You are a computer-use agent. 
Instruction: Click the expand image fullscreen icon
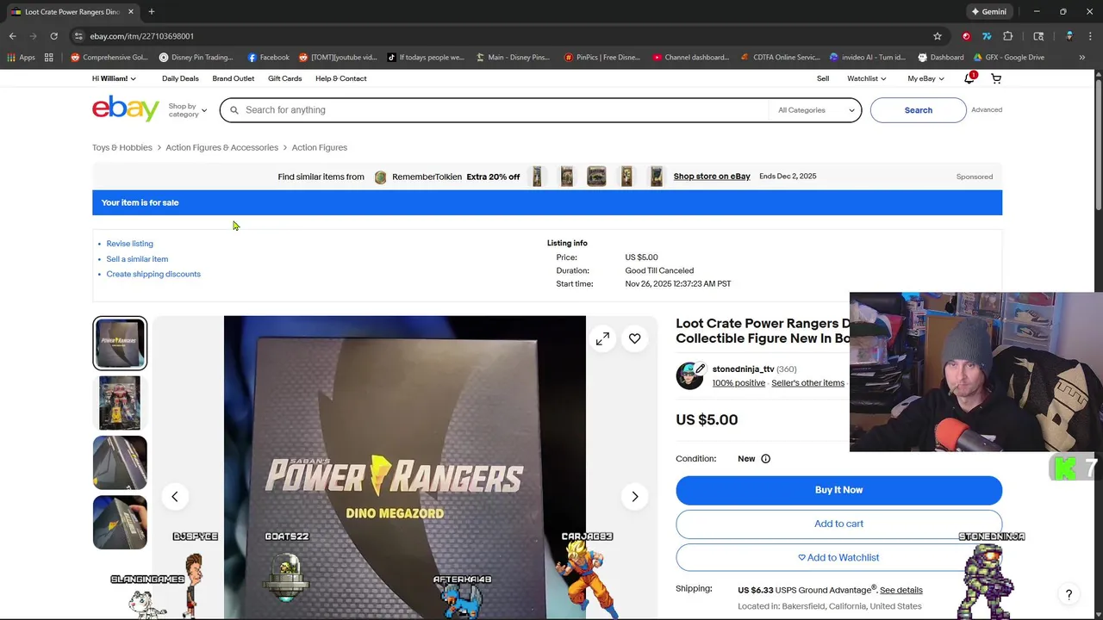[602, 339]
